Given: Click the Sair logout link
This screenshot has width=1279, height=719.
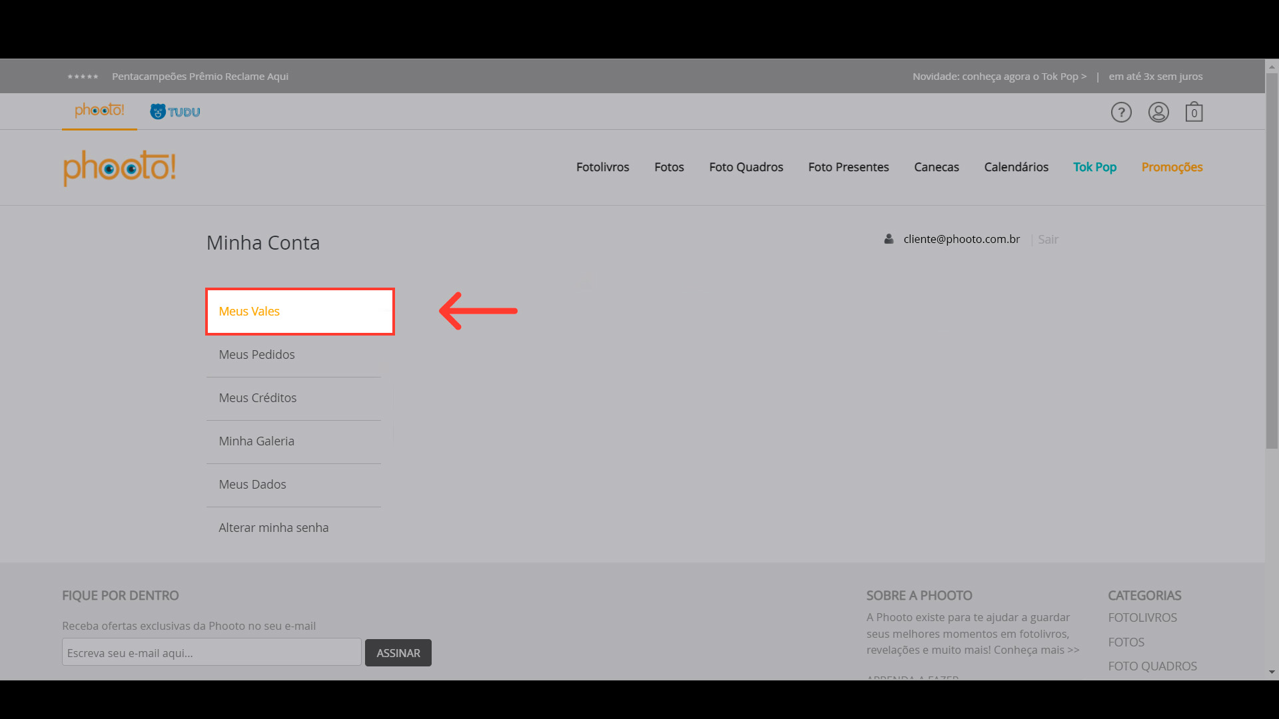Looking at the screenshot, I should 1048,240.
